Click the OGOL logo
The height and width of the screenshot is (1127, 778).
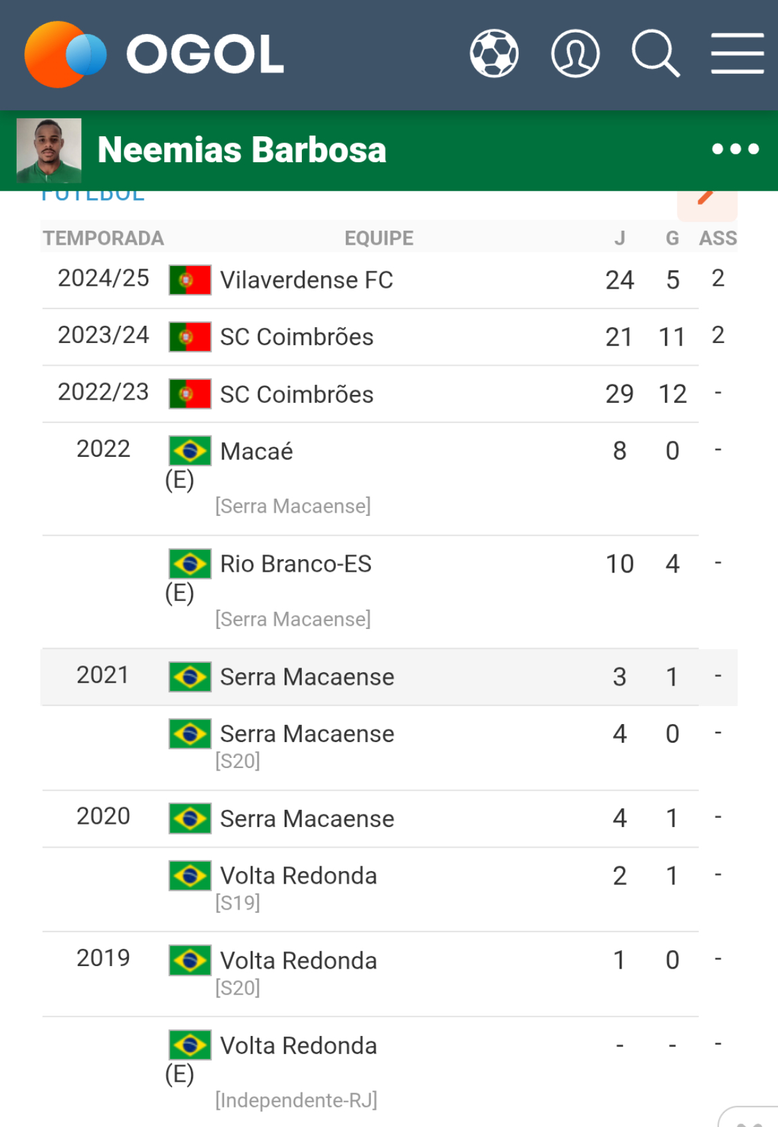(x=154, y=55)
